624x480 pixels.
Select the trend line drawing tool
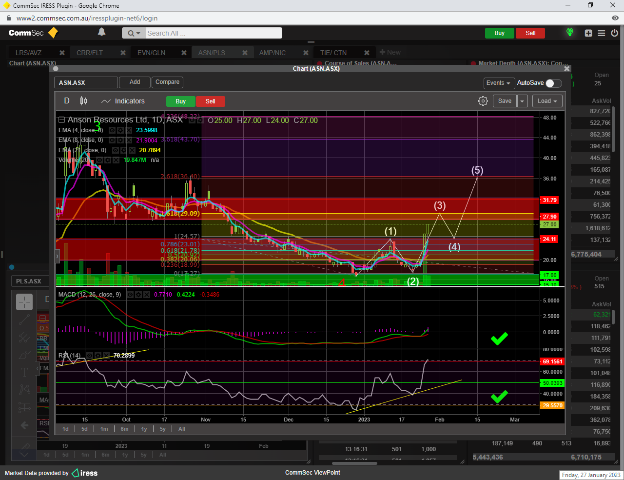point(24,320)
